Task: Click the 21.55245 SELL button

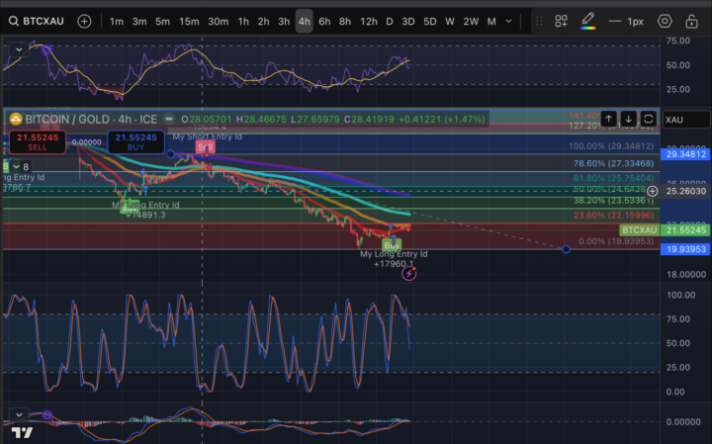Action: click(x=38, y=141)
